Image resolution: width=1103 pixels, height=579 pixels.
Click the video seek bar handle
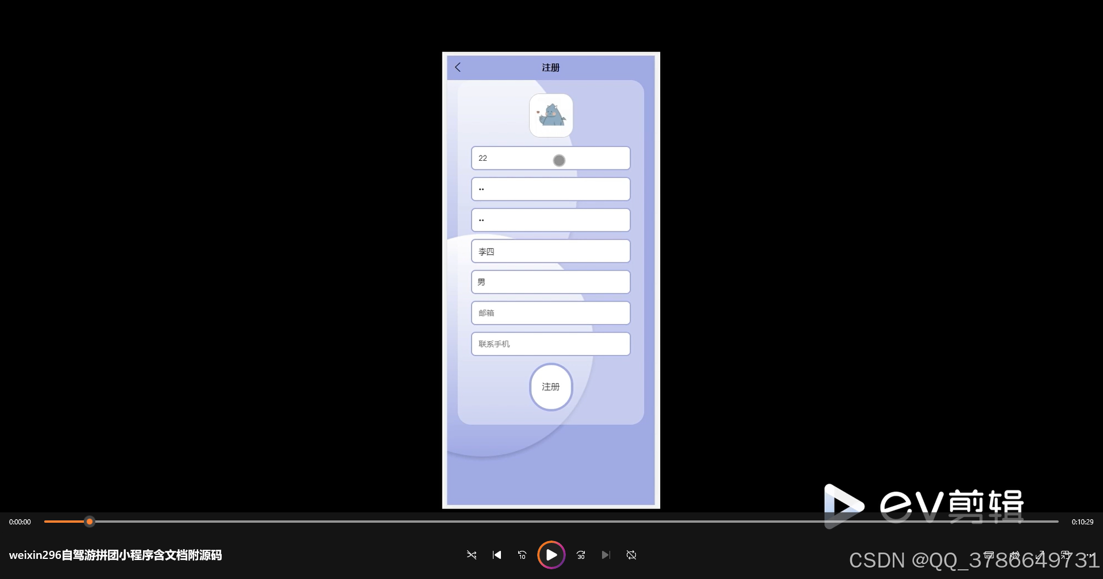pos(90,522)
